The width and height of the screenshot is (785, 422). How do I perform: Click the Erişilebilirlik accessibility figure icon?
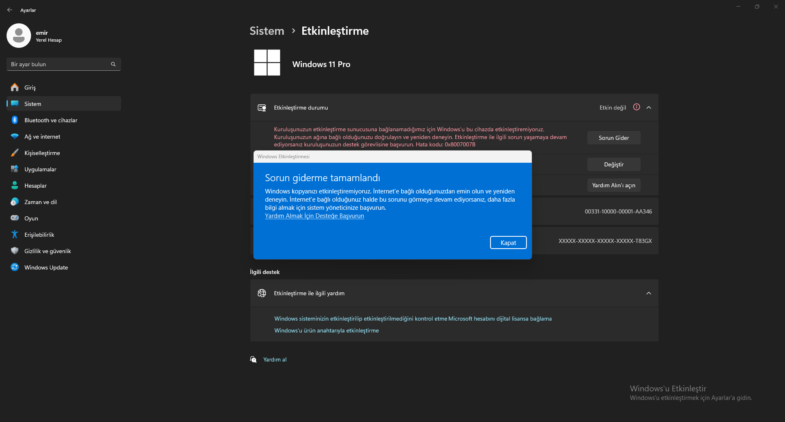[15, 235]
